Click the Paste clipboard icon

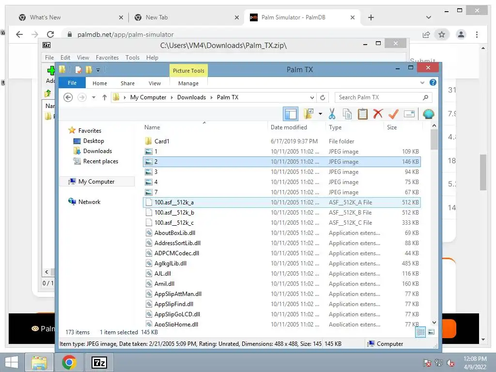click(x=362, y=114)
